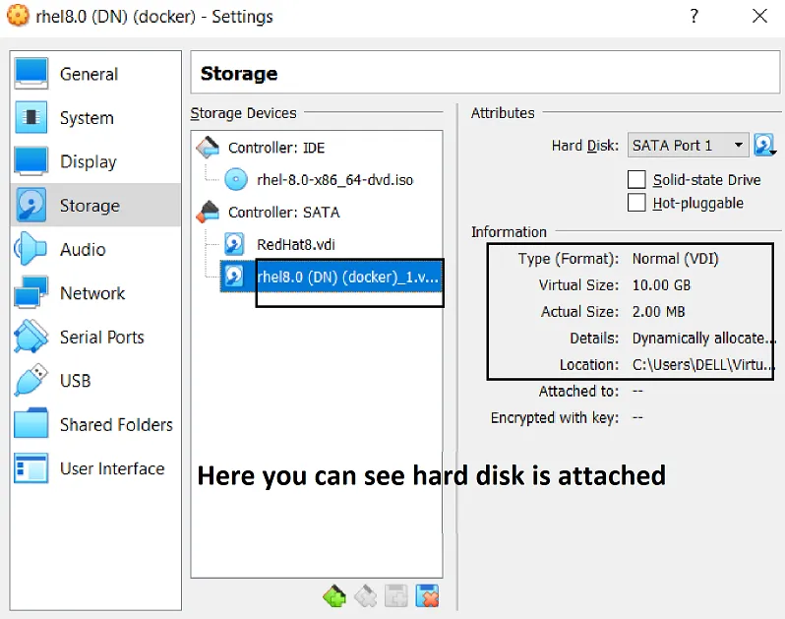The image size is (785, 619).
Task: Click the choose virtual hard disk icon
Action: coord(765,146)
